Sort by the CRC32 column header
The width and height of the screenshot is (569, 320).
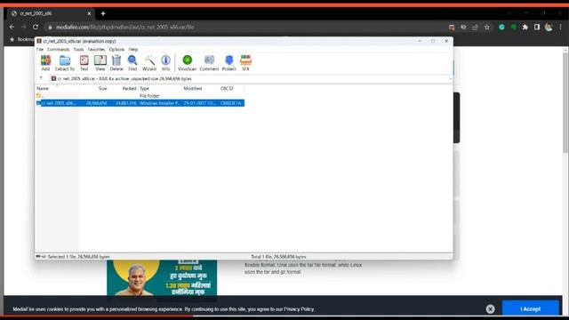[227, 89]
